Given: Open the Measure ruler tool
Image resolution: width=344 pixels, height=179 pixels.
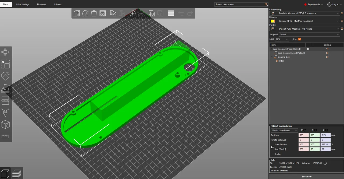Looking at the screenshot, I should pyautogui.click(x=5, y=136).
